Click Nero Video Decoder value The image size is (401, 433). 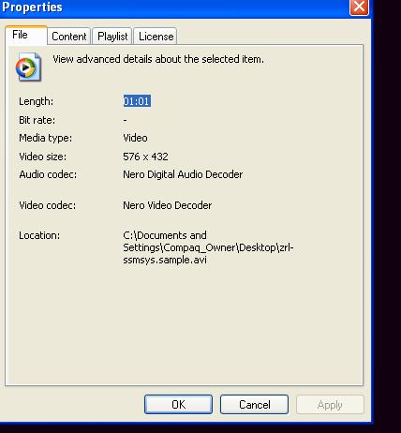coord(168,205)
